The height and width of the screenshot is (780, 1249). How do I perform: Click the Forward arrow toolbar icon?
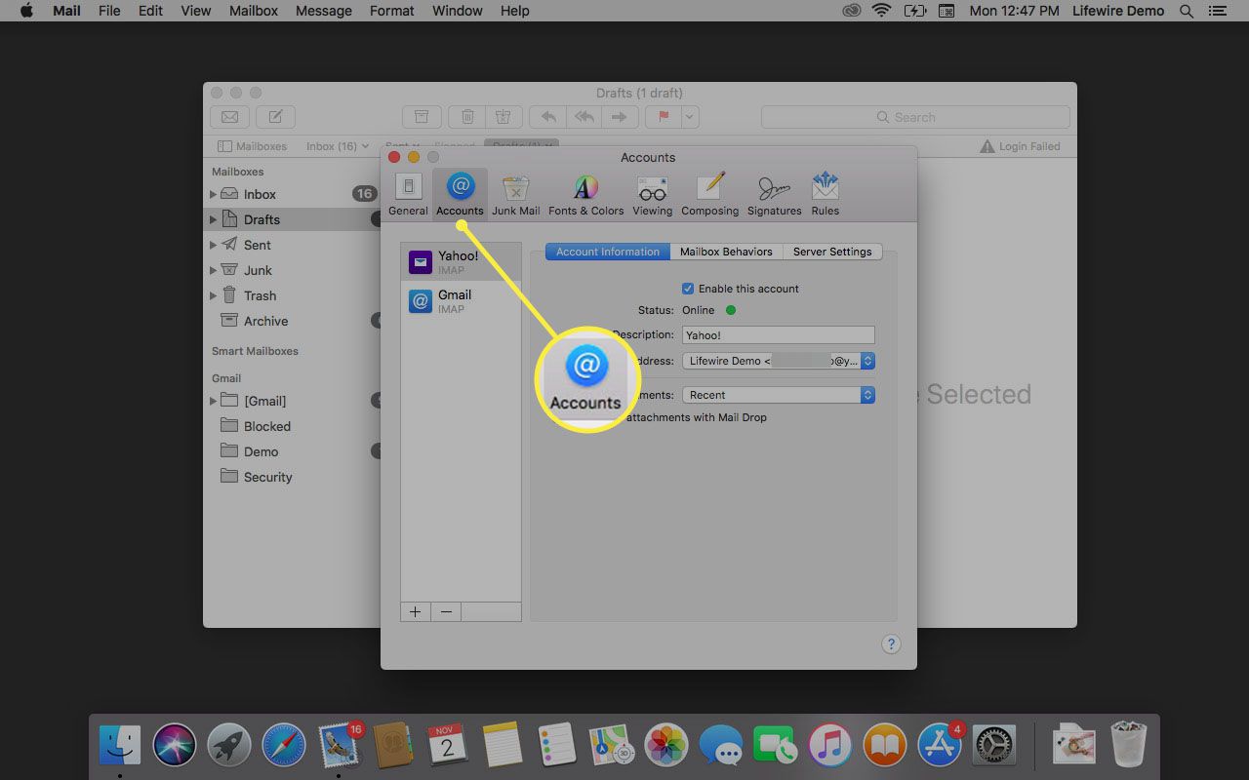(619, 117)
